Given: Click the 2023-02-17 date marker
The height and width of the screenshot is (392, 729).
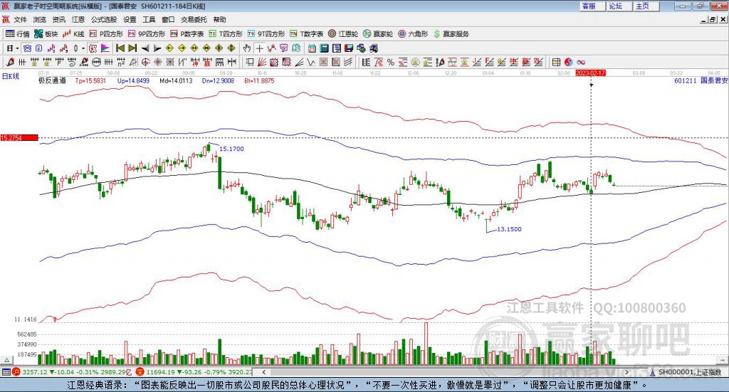Looking at the screenshot, I should [x=590, y=73].
